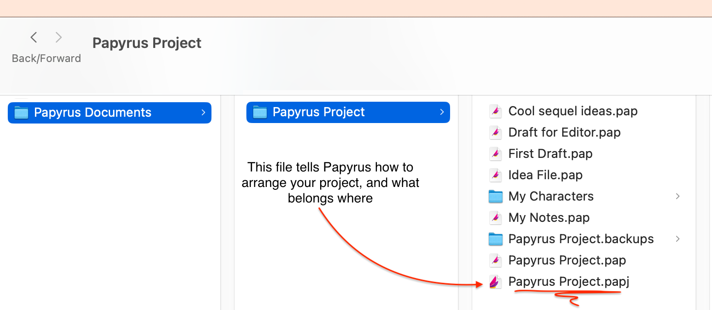The image size is (712, 310).
Task: Select Papyrus Project.pap file name
Action: [x=567, y=260]
